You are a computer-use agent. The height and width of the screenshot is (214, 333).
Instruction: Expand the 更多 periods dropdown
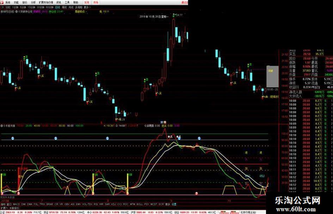[87, 7]
